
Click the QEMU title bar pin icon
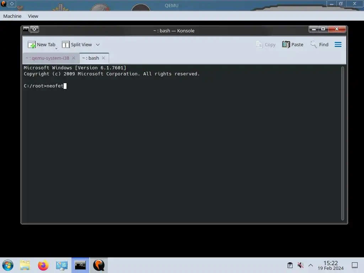coord(12,4)
